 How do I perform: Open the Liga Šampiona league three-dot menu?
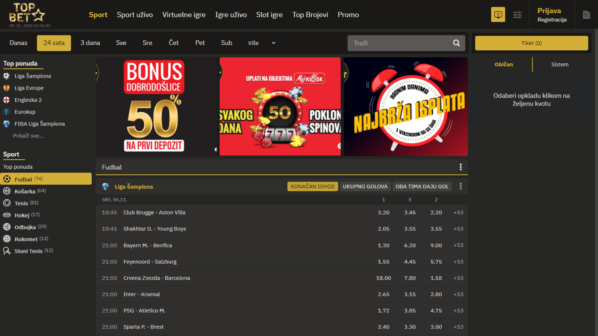(460, 186)
